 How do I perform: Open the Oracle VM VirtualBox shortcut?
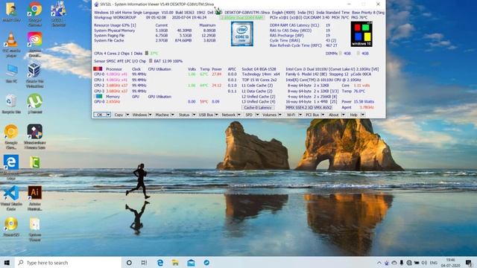tap(34, 70)
